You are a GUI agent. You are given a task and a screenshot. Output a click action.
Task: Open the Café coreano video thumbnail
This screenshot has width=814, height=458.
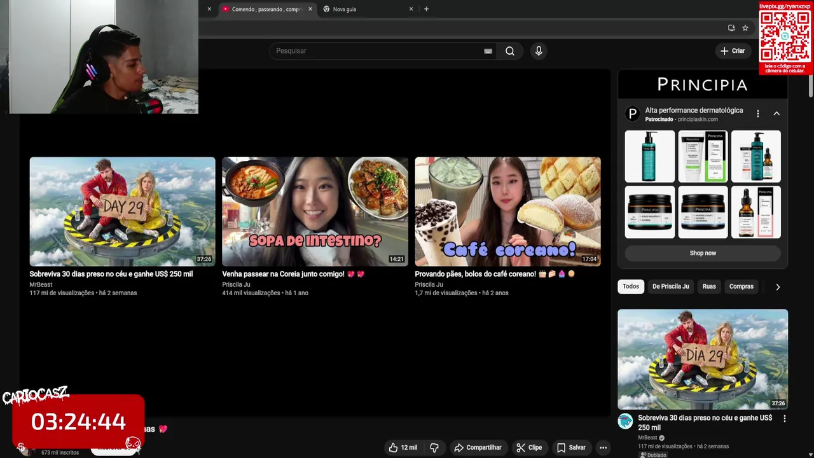507,211
